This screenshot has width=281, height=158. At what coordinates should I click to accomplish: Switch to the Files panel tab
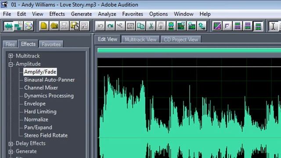(10, 44)
